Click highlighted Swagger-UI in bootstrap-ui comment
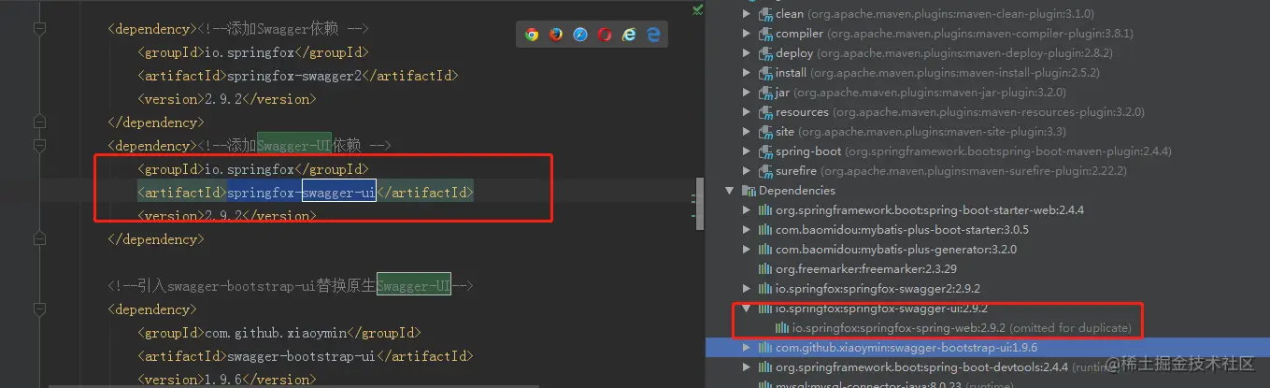The image size is (1270, 388). pos(414,286)
